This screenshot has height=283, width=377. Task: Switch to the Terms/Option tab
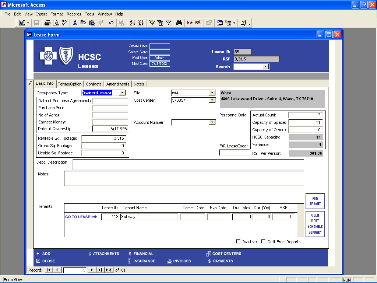point(70,84)
